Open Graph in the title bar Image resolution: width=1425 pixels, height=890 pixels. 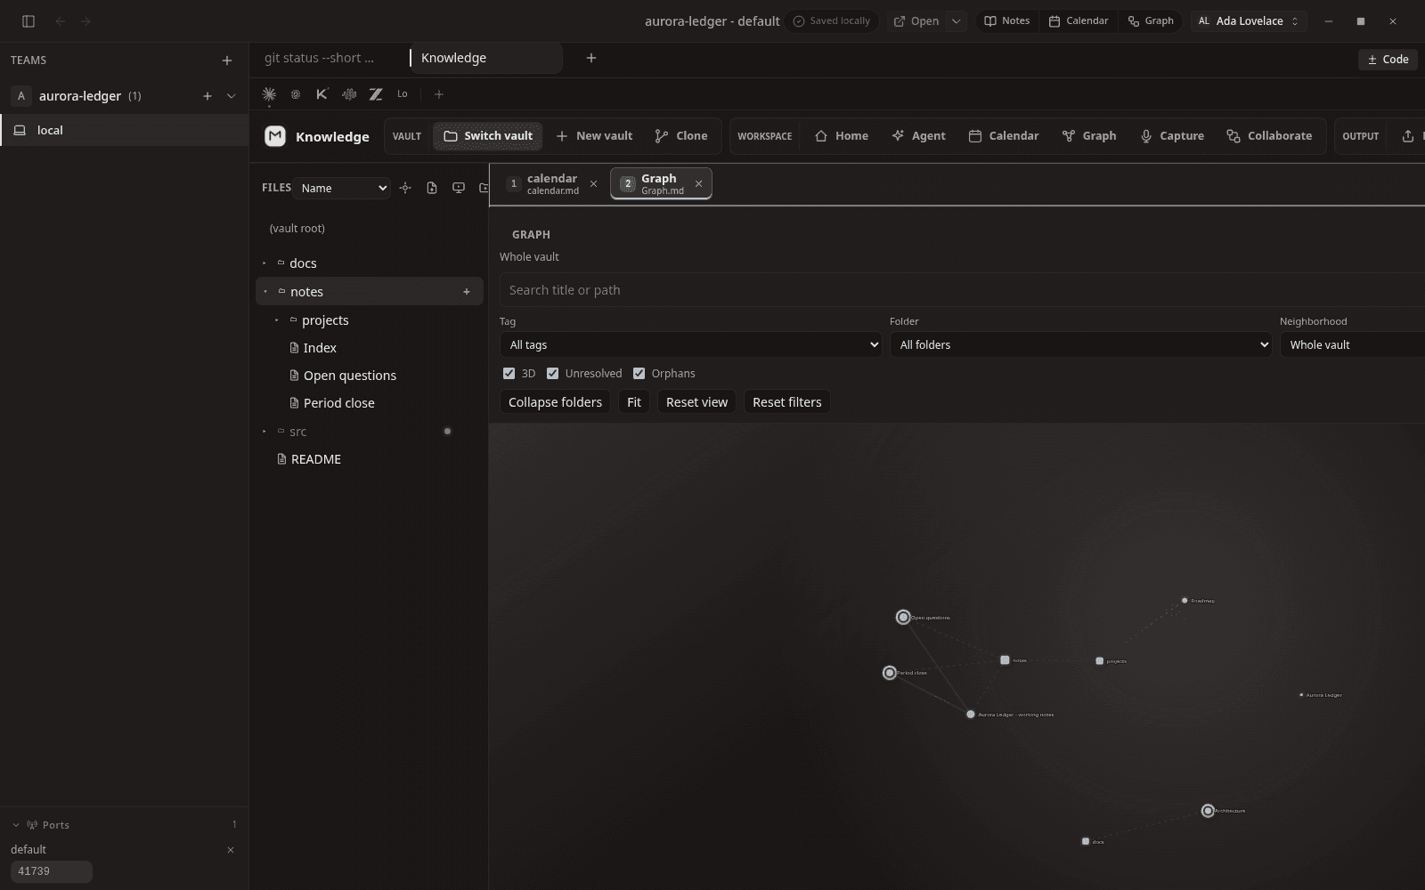tap(1150, 21)
